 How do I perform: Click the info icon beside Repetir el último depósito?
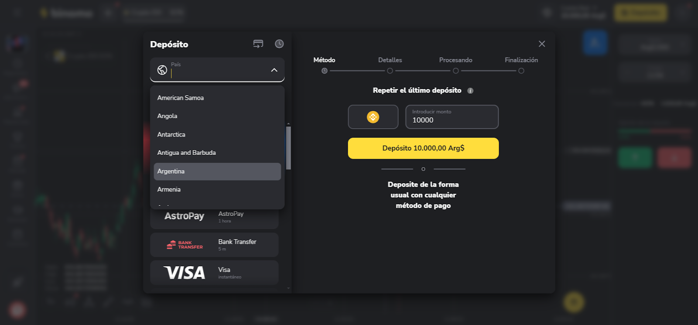pyautogui.click(x=470, y=91)
